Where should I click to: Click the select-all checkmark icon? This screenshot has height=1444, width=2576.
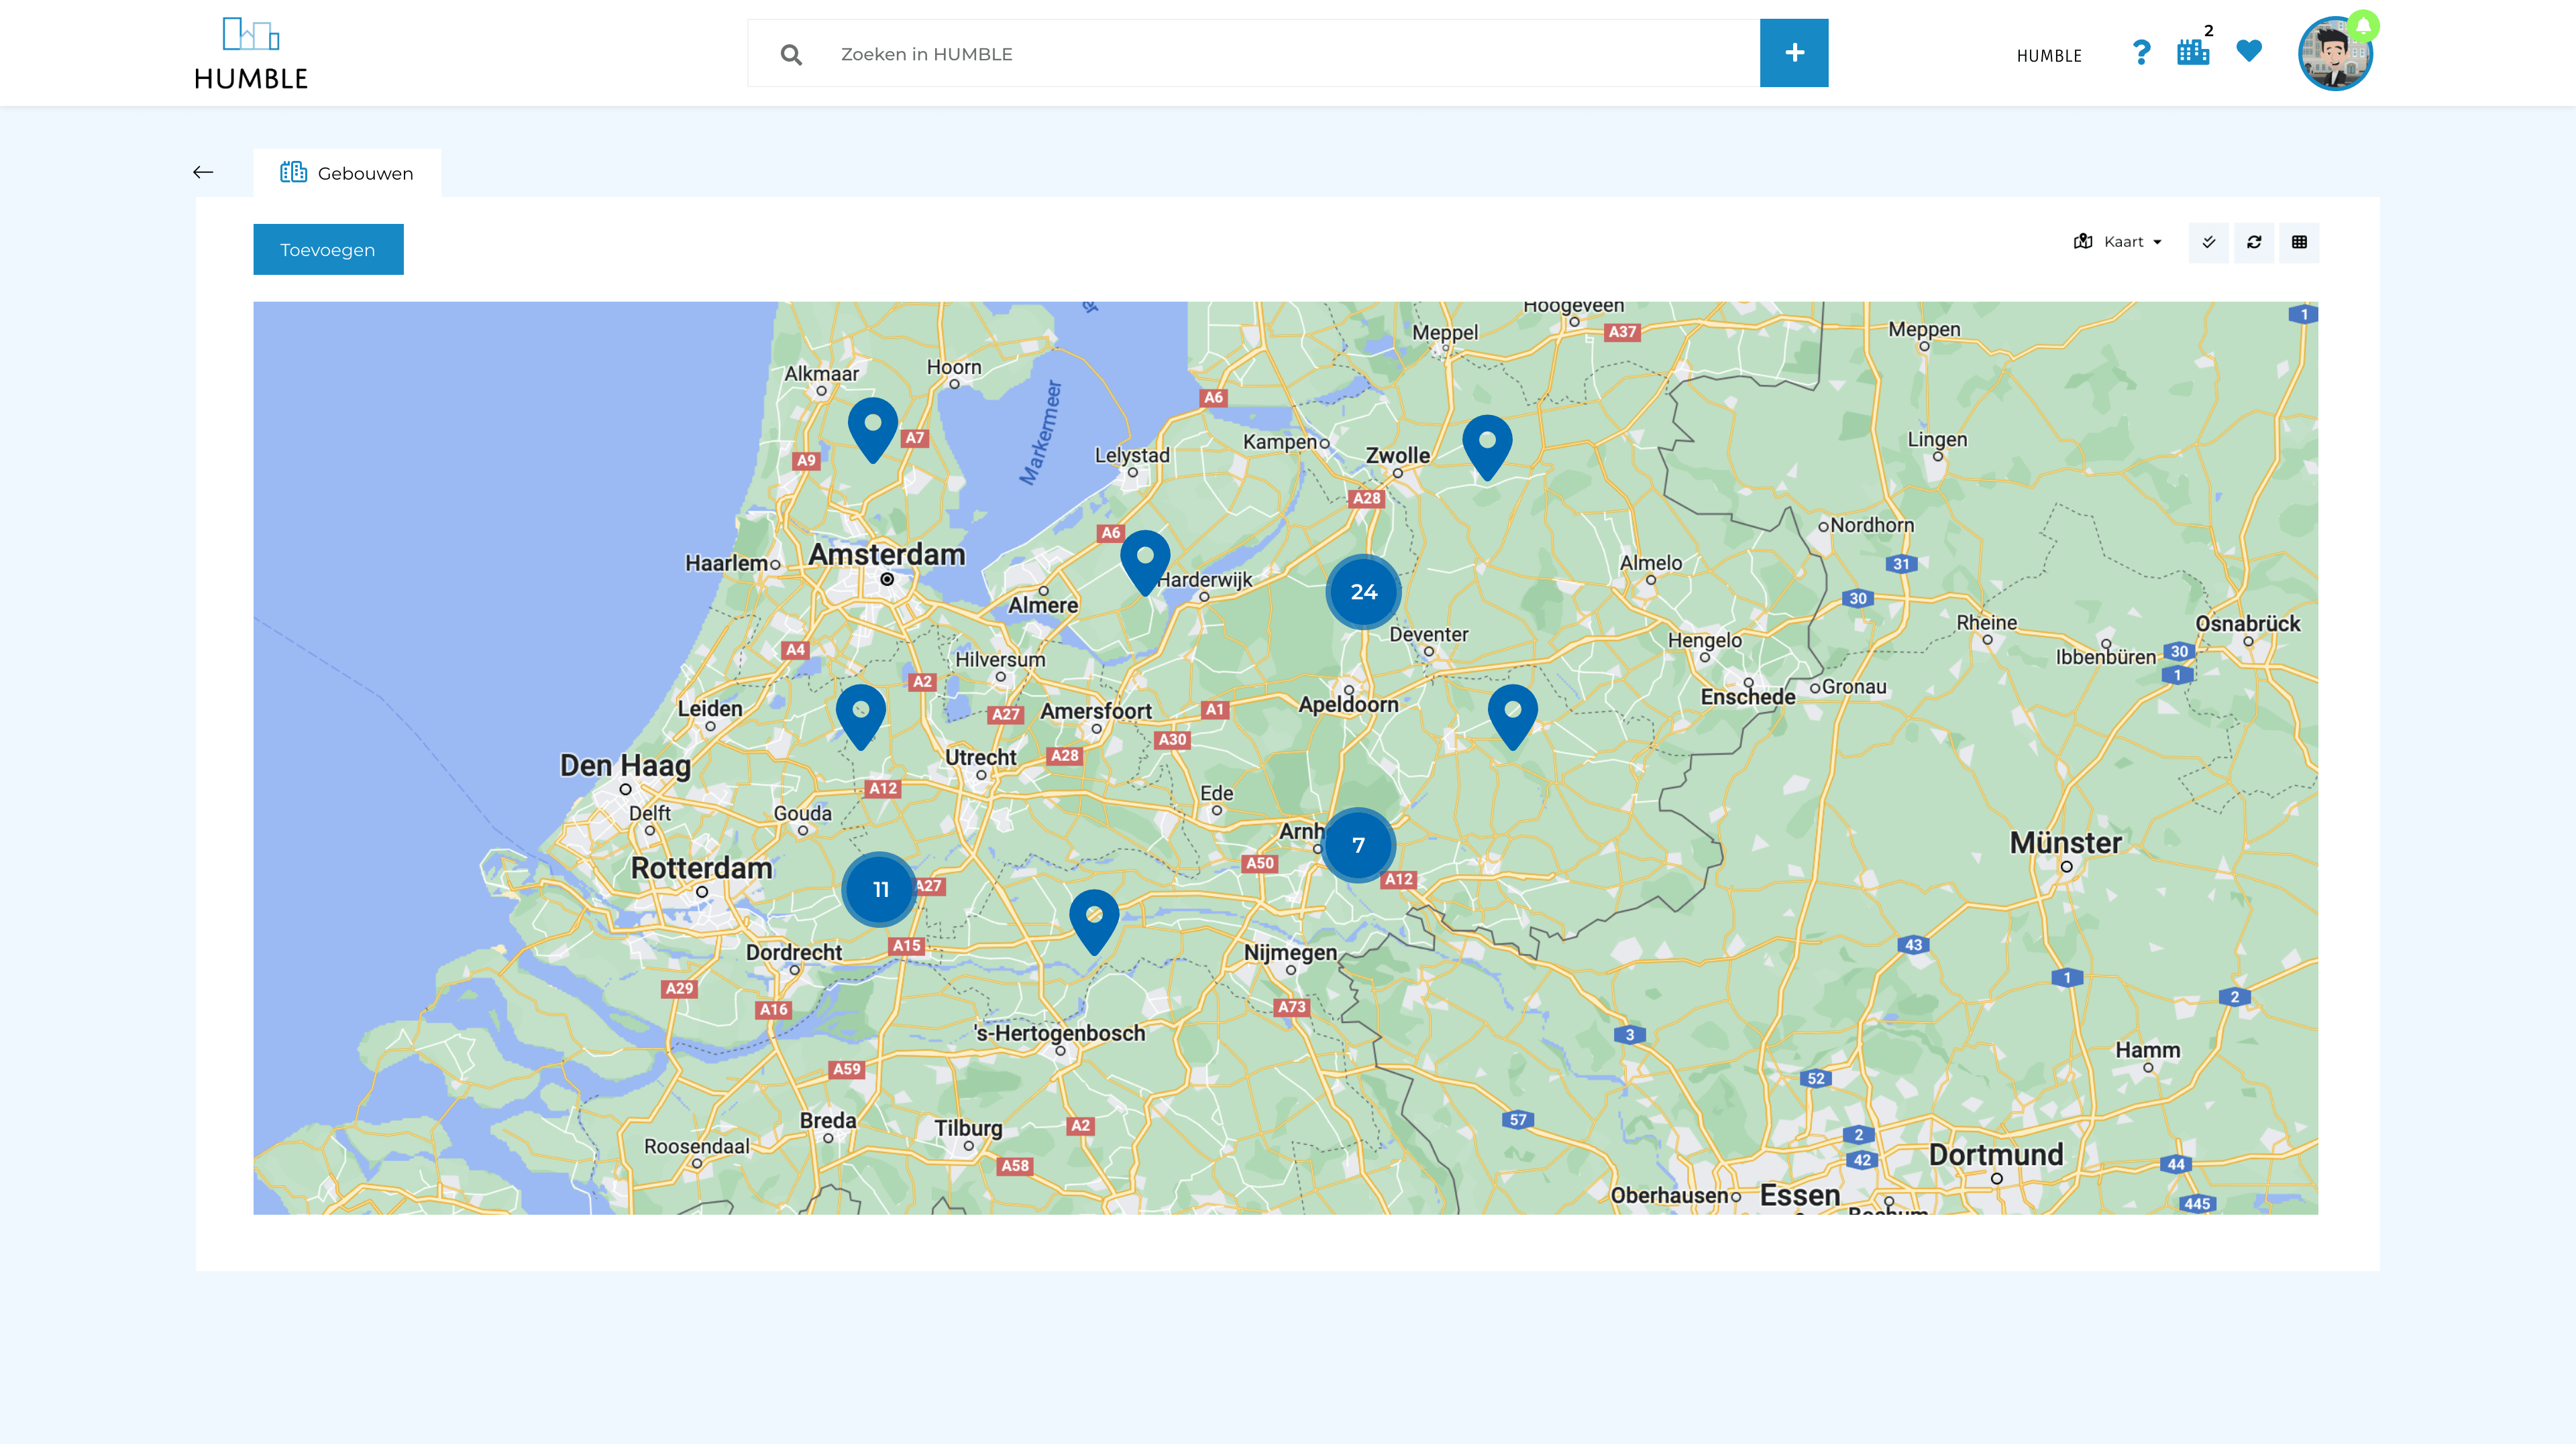click(x=2209, y=242)
